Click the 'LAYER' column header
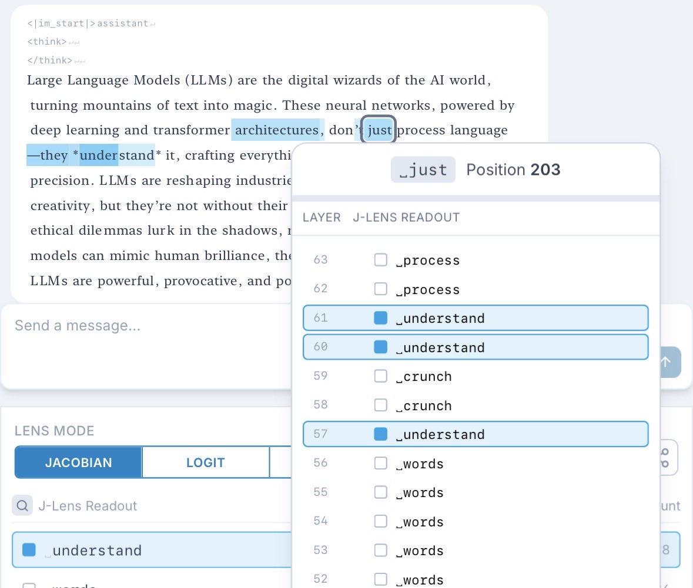Image resolution: width=693 pixels, height=588 pixels. coord(322,218)
